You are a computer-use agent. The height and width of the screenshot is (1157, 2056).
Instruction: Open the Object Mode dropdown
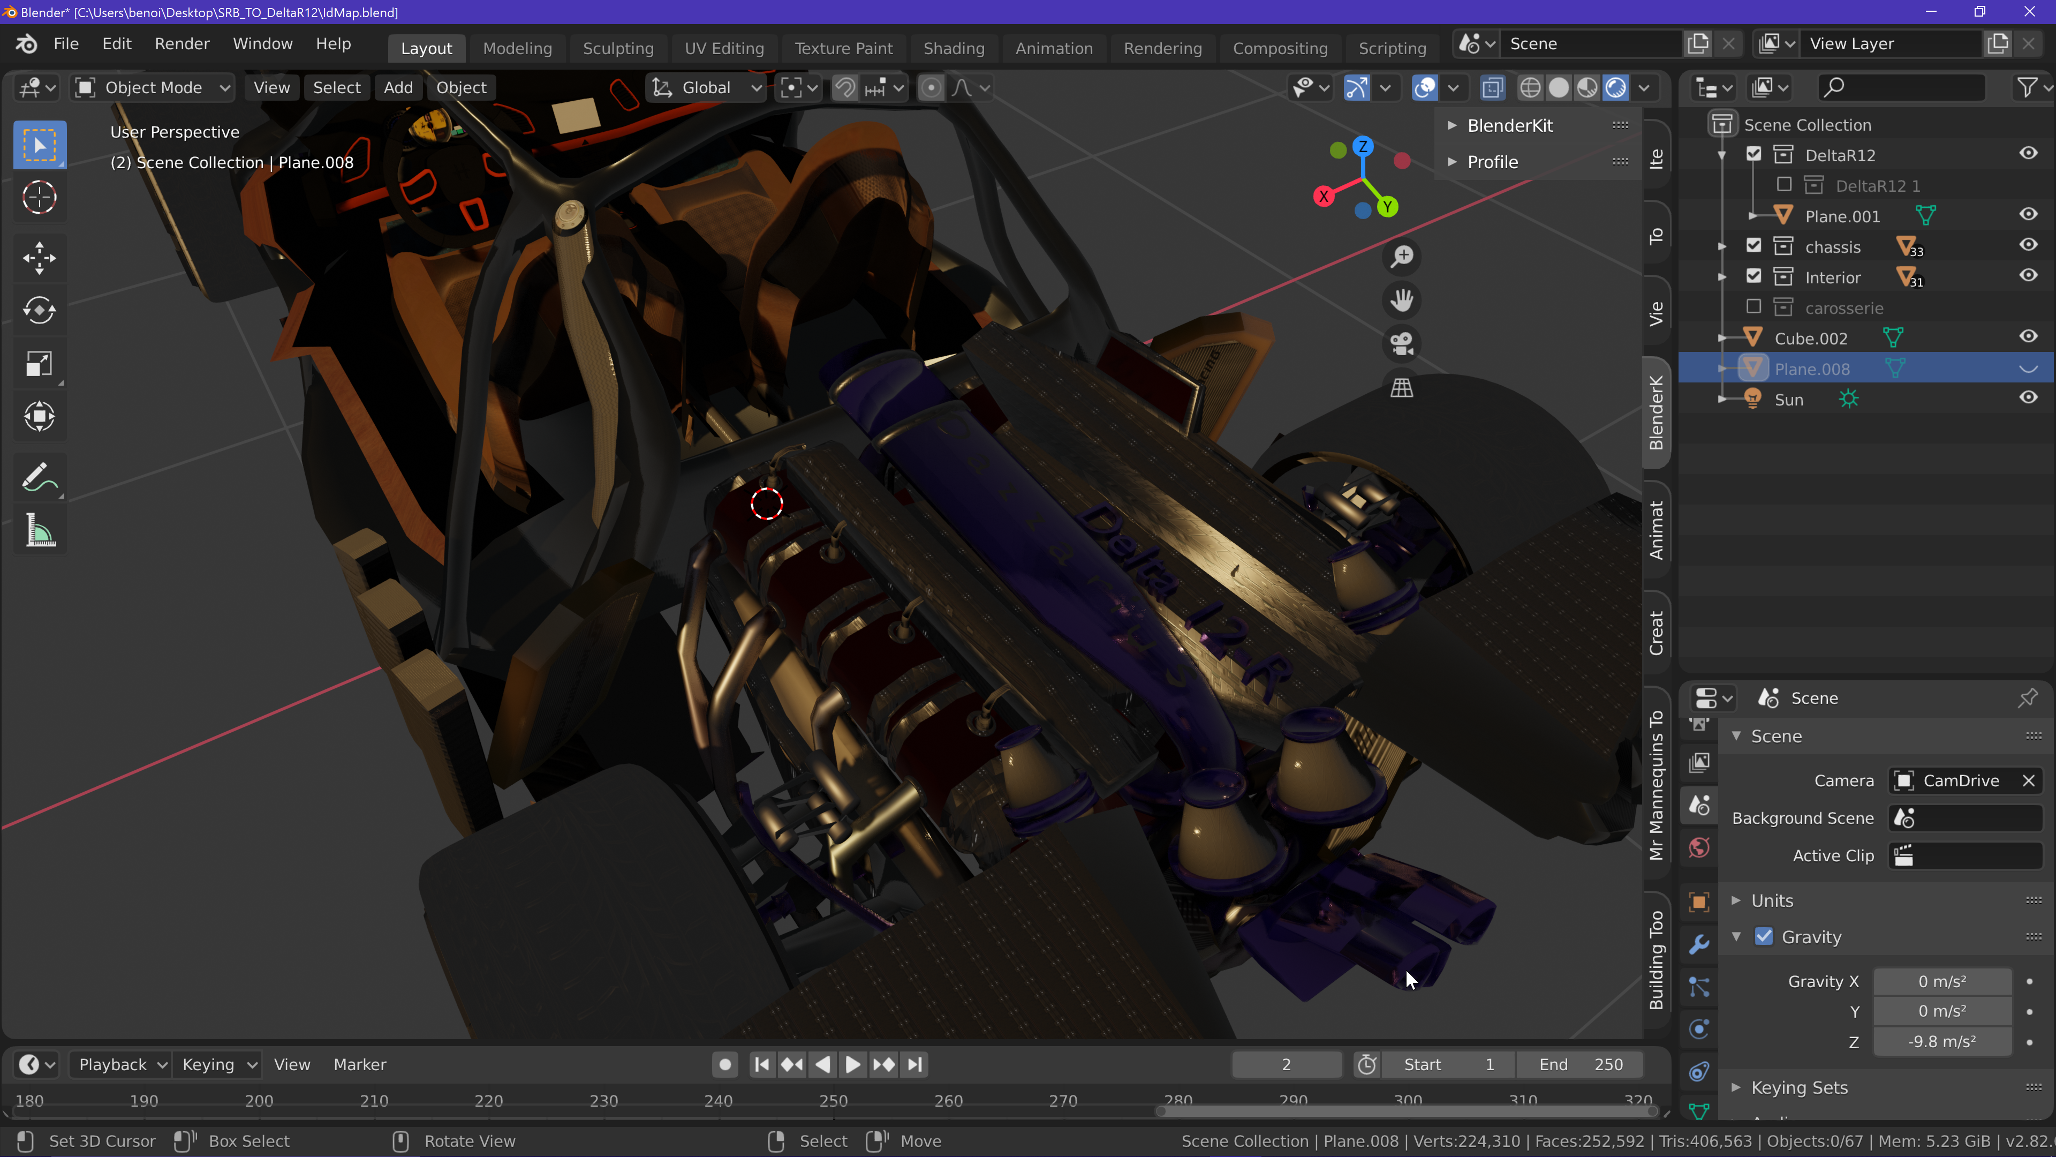coord(153,88)
